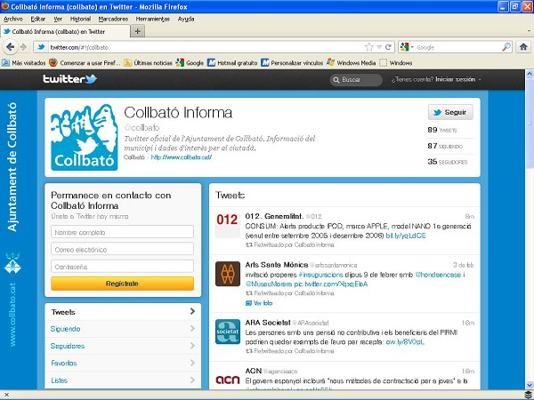The image size is (534, 400).
Task: Open the Collbató profile avatar image
Action: point(85,138)
